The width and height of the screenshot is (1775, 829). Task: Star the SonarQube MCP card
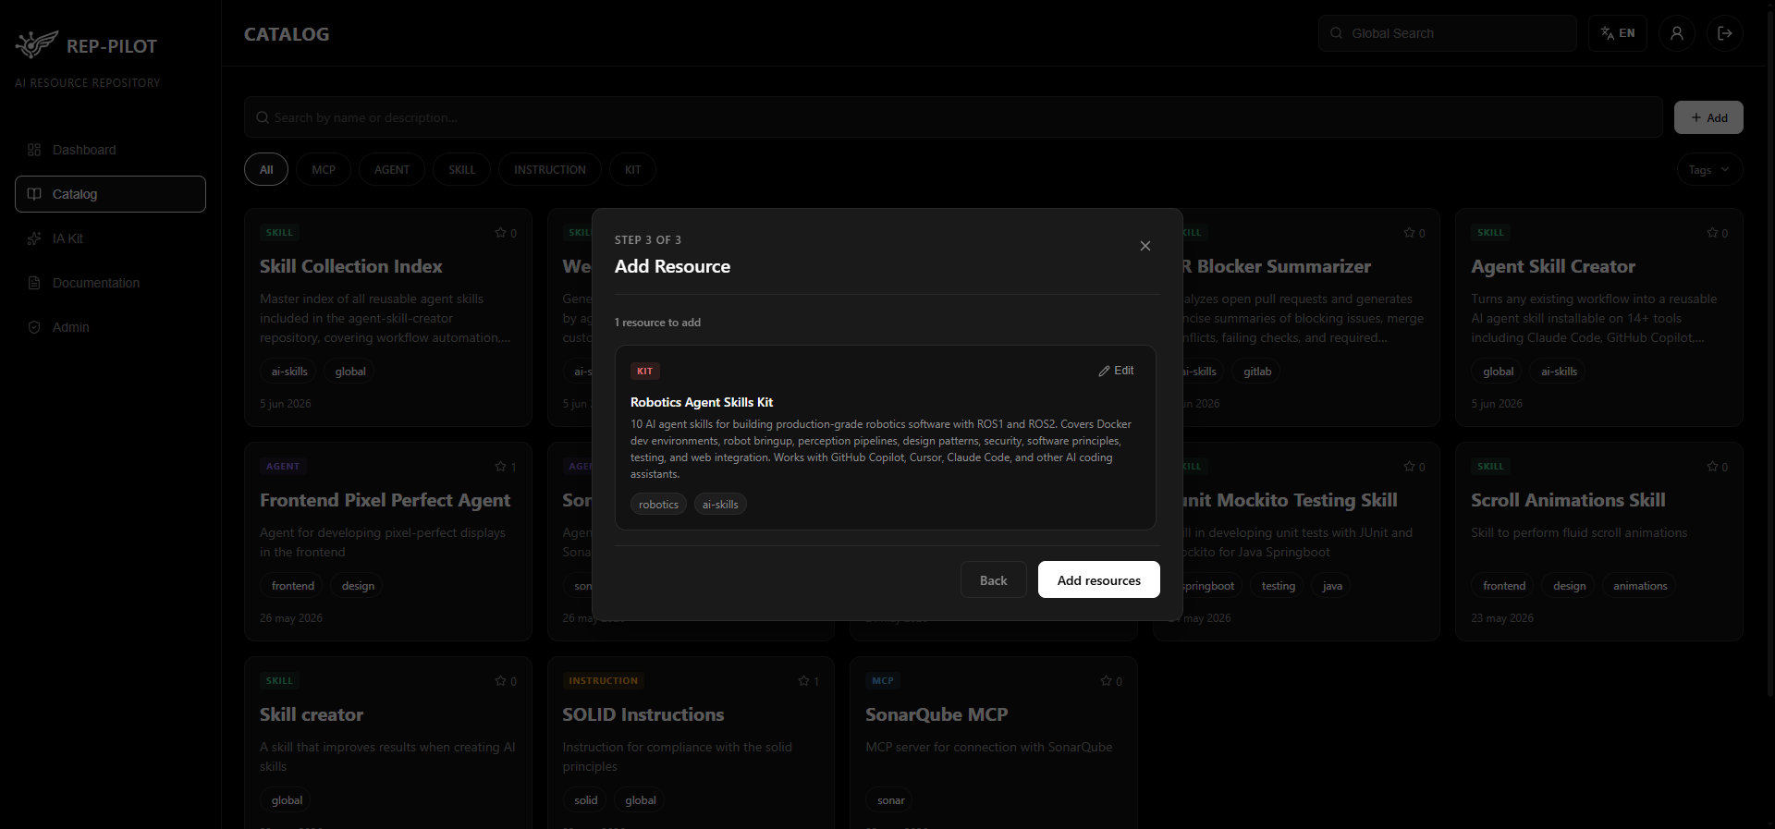(x=1106, y=681)
